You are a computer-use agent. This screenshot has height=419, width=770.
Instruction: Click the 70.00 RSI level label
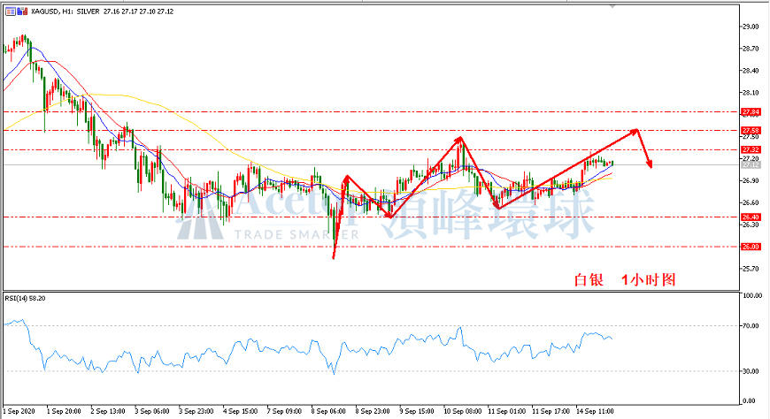[x=753, y=326]
